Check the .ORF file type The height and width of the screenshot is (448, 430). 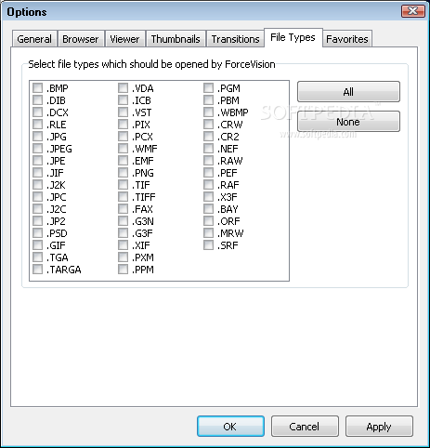pos(208,221)
